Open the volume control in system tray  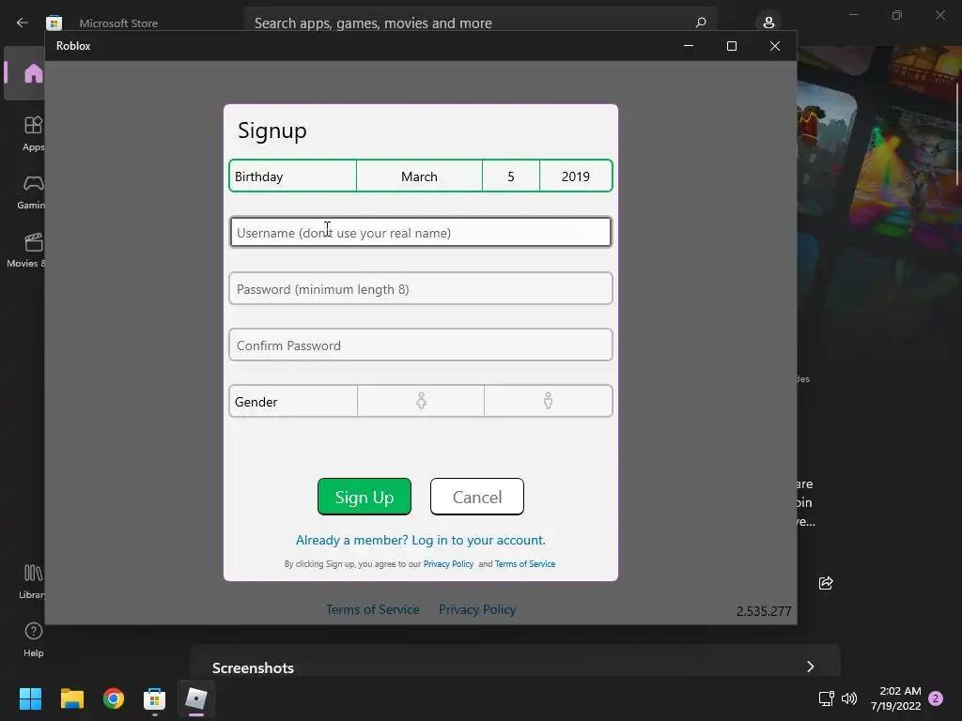tap(849, 698)
